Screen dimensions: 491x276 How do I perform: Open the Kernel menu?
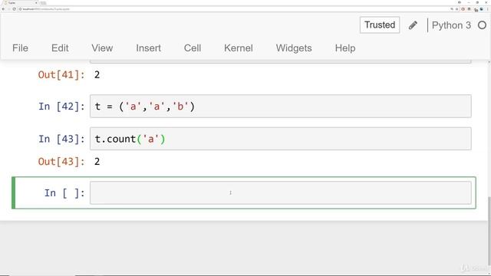239,48
